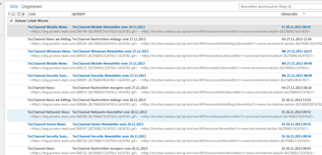Click sender TecChannel Windows News
322x155 pixels.
point(49,51)
